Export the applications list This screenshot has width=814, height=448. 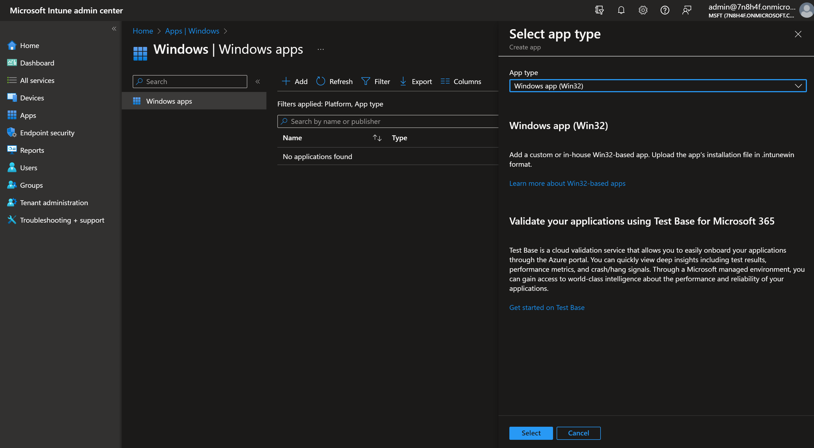[x=415, y=81]
